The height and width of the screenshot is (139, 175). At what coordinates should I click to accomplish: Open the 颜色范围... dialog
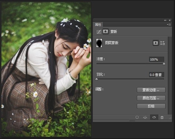[x=151, y=98]
